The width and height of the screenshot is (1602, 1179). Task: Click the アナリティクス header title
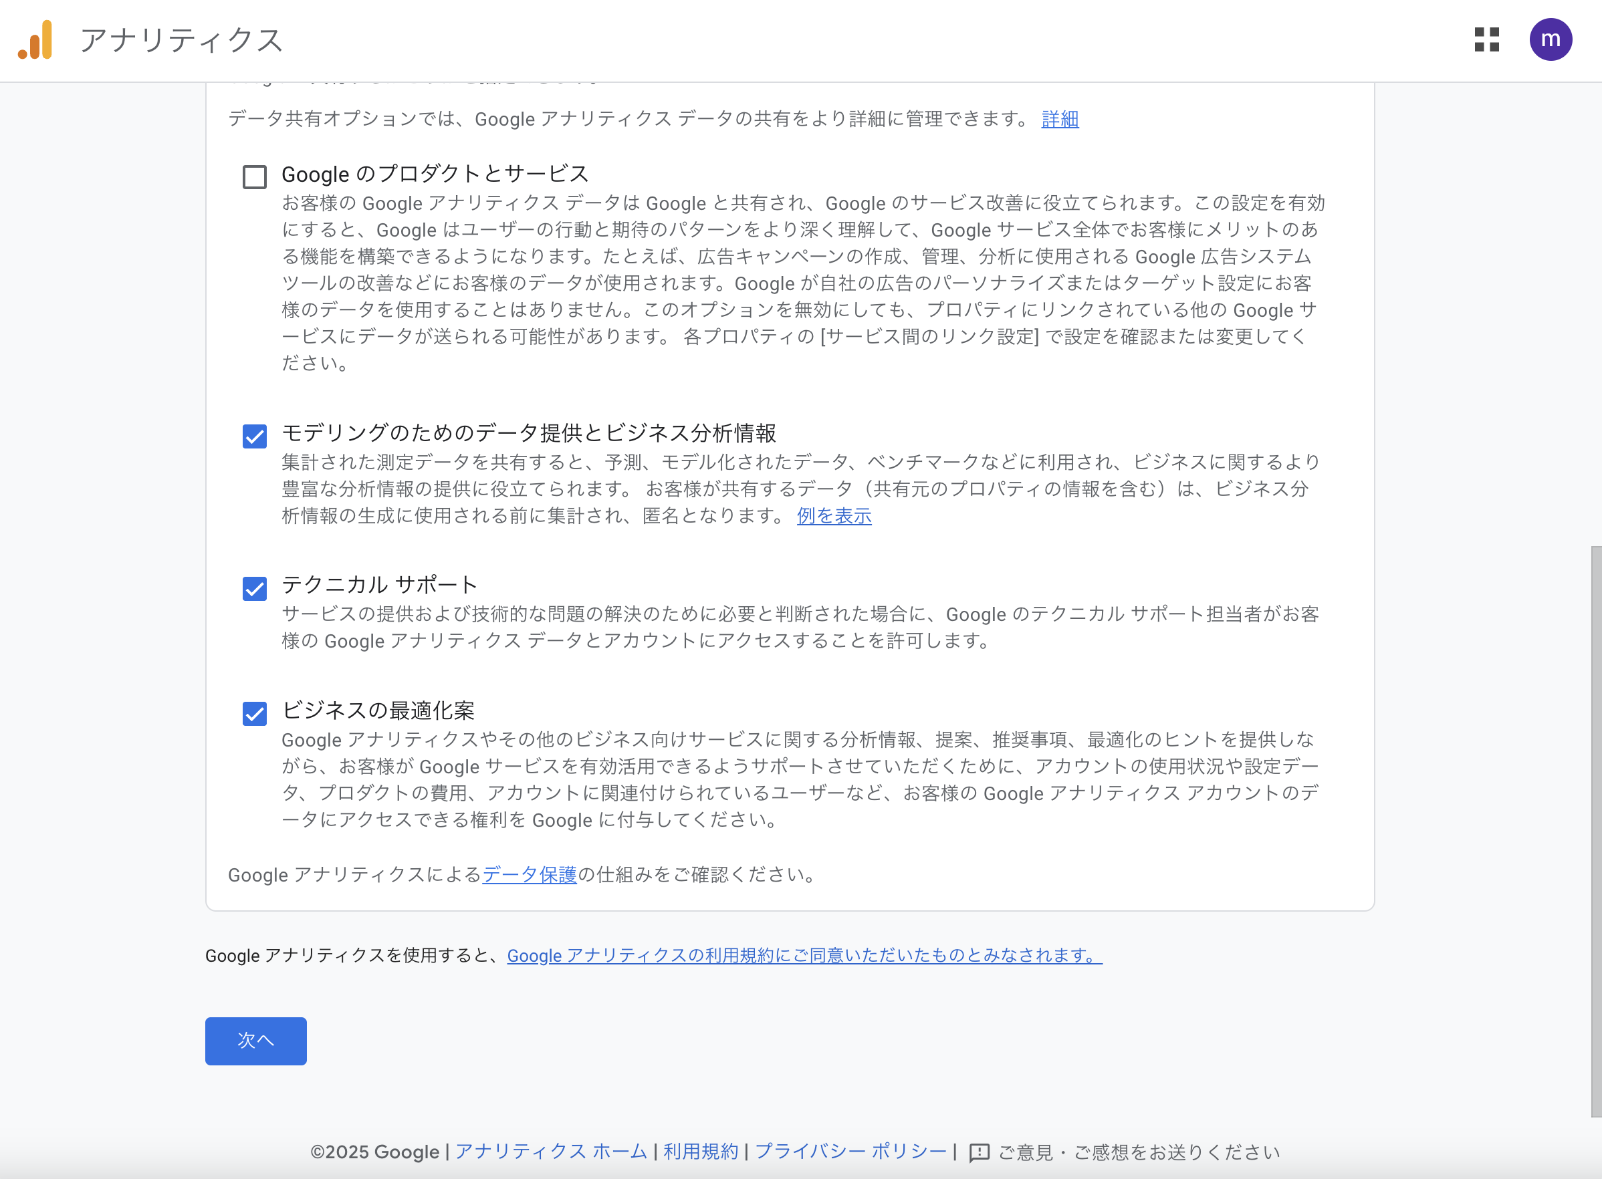pyautogui.click(x=182, y=40)
